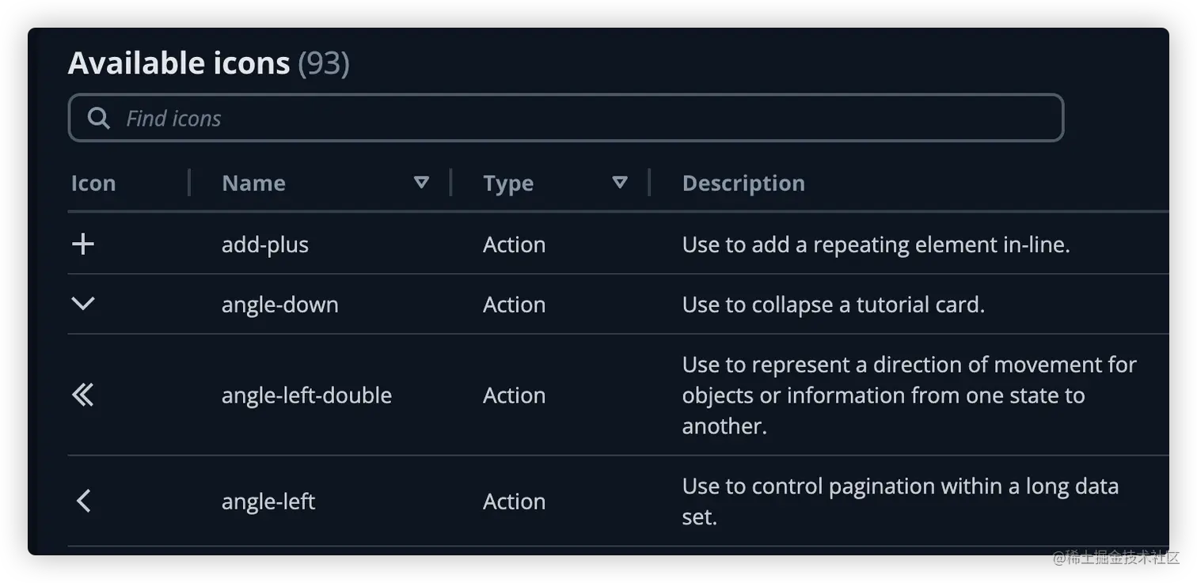Click the Name column header label
This screenshot has height=583, width=1197.
[x=253, y=184]
